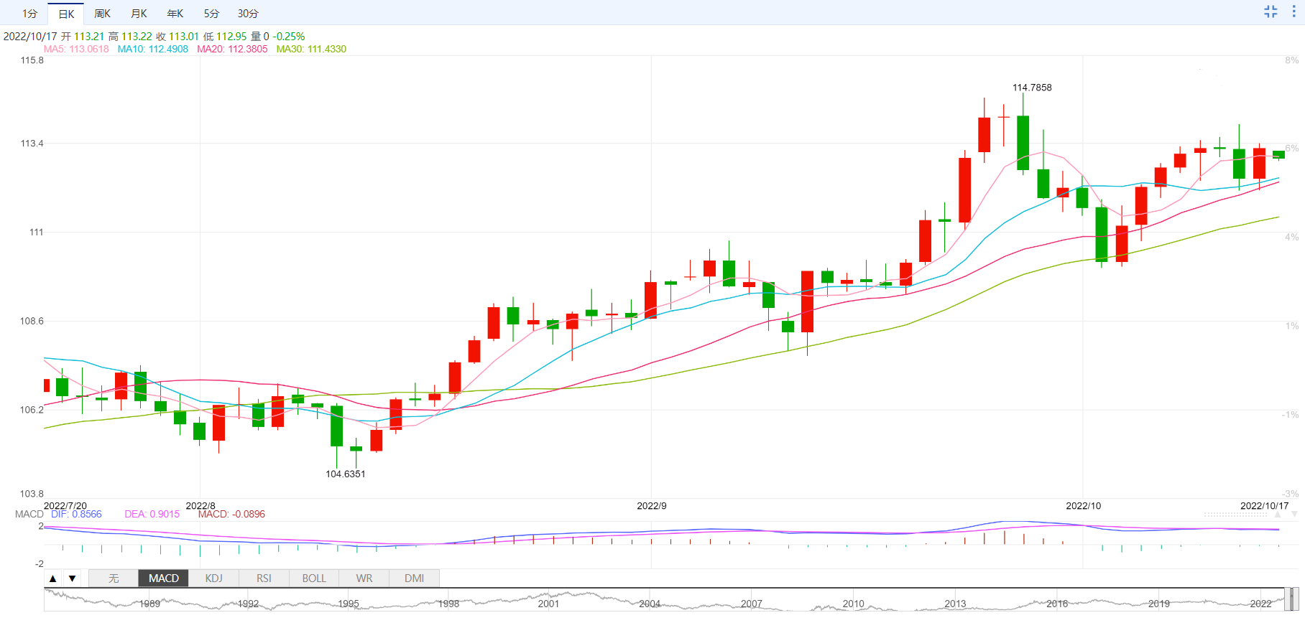The image size is (1305, 628).
Task: Click the gray up arrow under 2022/10/17
Action: (1278, 515)
